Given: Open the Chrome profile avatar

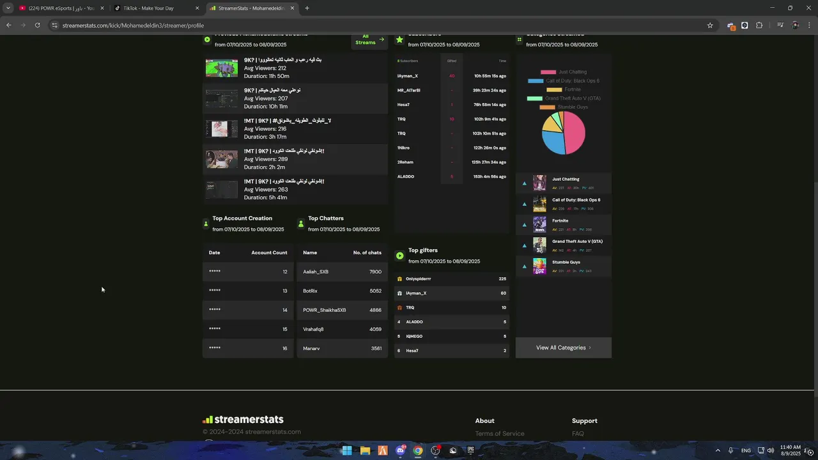Looking at the screenshot, I should click(795, 25).
